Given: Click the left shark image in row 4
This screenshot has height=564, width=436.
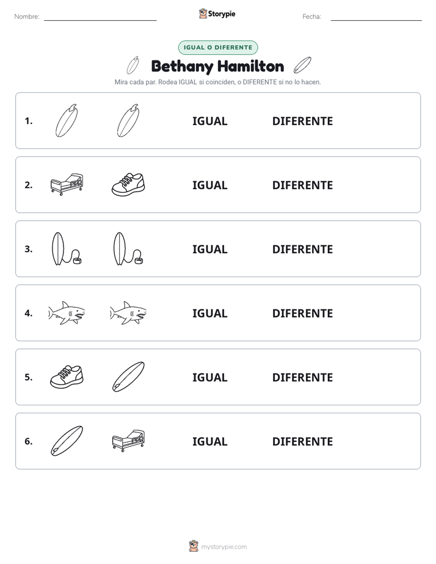Looking at the screenshot, I should tap(67, 313).
